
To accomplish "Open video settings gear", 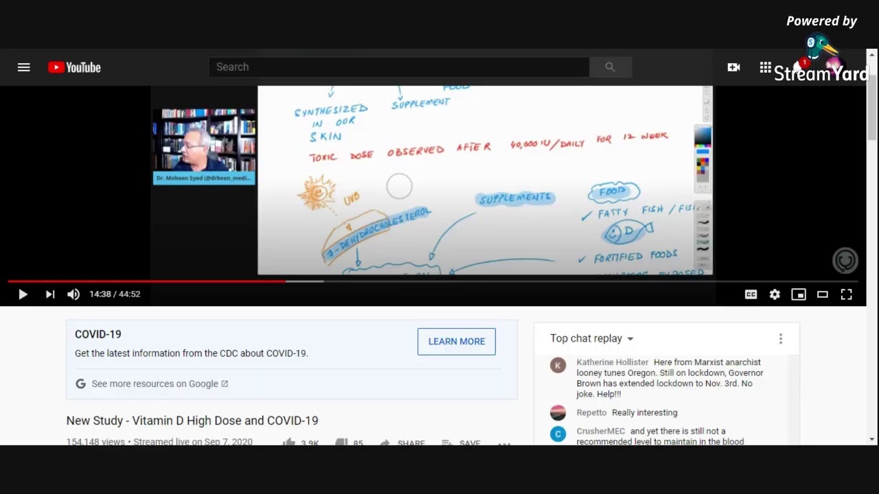I will (x=775, y=294).
